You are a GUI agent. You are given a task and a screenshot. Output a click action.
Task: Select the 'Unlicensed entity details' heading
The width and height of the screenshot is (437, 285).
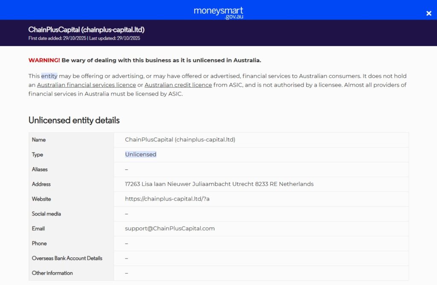(74, 120)
